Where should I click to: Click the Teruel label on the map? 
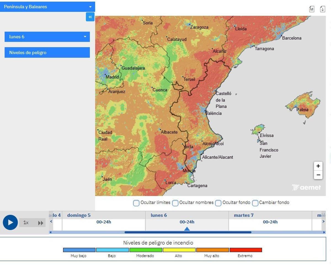coord(189,79)
